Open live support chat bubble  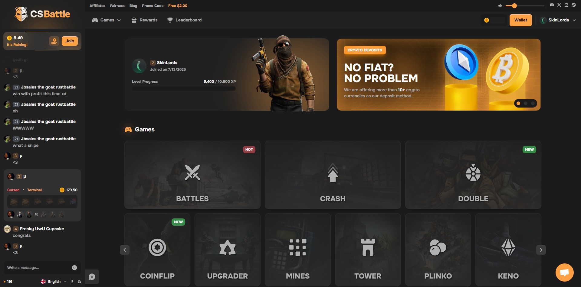point(565,272)
